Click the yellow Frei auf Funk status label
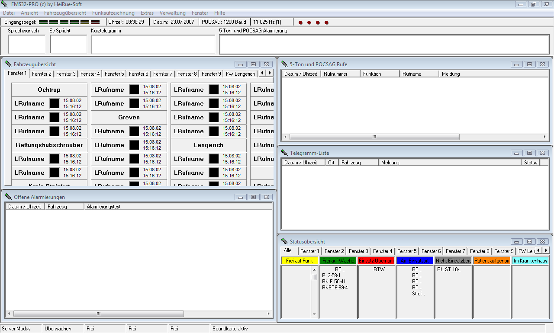 coord(299,261)
